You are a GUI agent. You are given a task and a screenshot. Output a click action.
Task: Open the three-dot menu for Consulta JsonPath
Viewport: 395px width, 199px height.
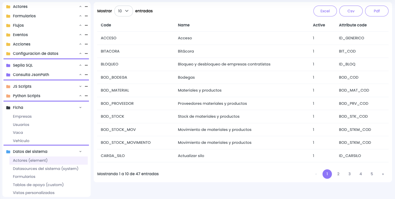[86, 75]
